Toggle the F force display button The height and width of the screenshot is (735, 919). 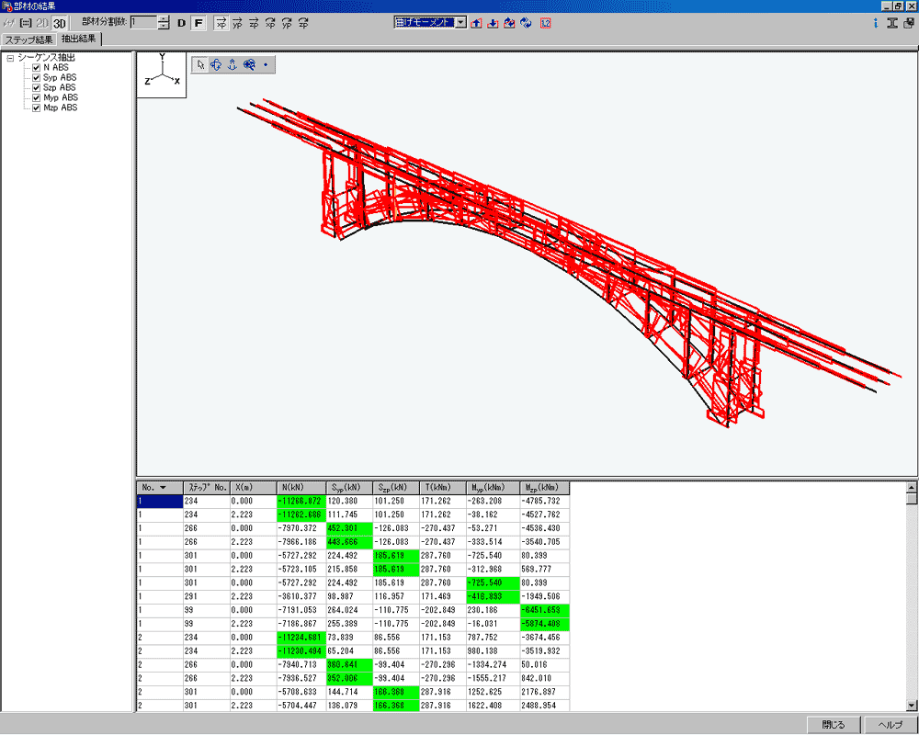coord(199,23)
